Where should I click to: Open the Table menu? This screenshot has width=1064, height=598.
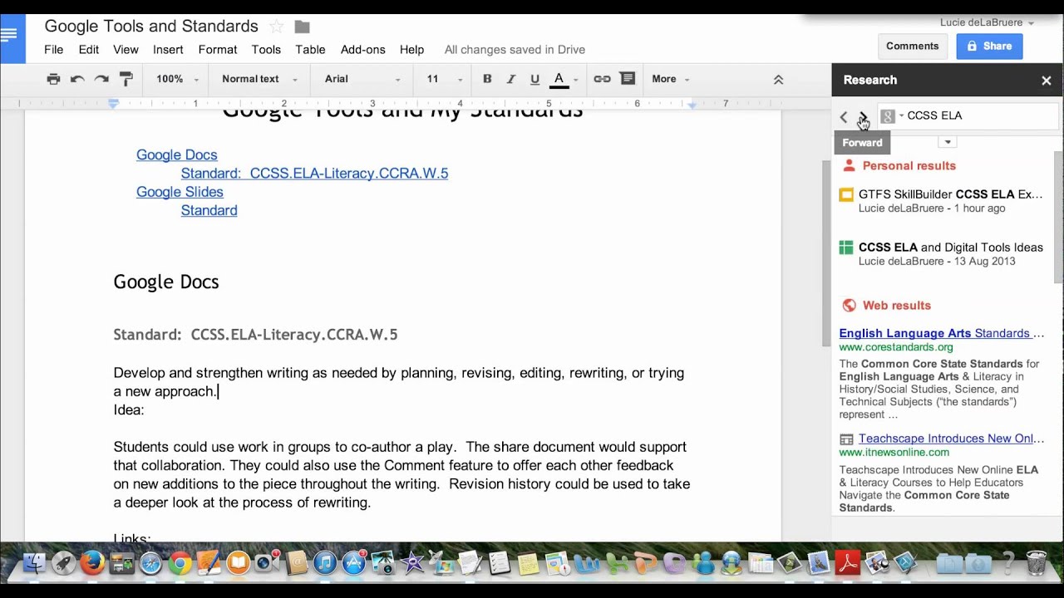pyautogui.click(x=310, y=50)
